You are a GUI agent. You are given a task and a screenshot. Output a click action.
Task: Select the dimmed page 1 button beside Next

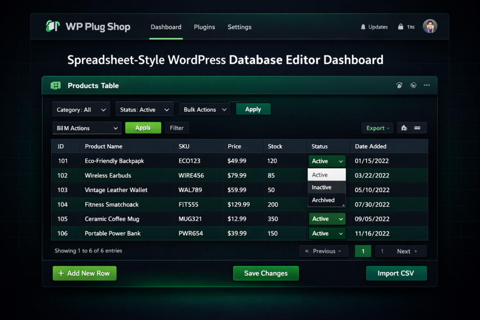coord(382,251)
